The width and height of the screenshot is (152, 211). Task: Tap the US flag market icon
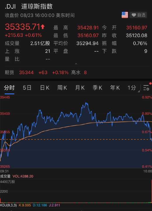[x=125, y=15]
